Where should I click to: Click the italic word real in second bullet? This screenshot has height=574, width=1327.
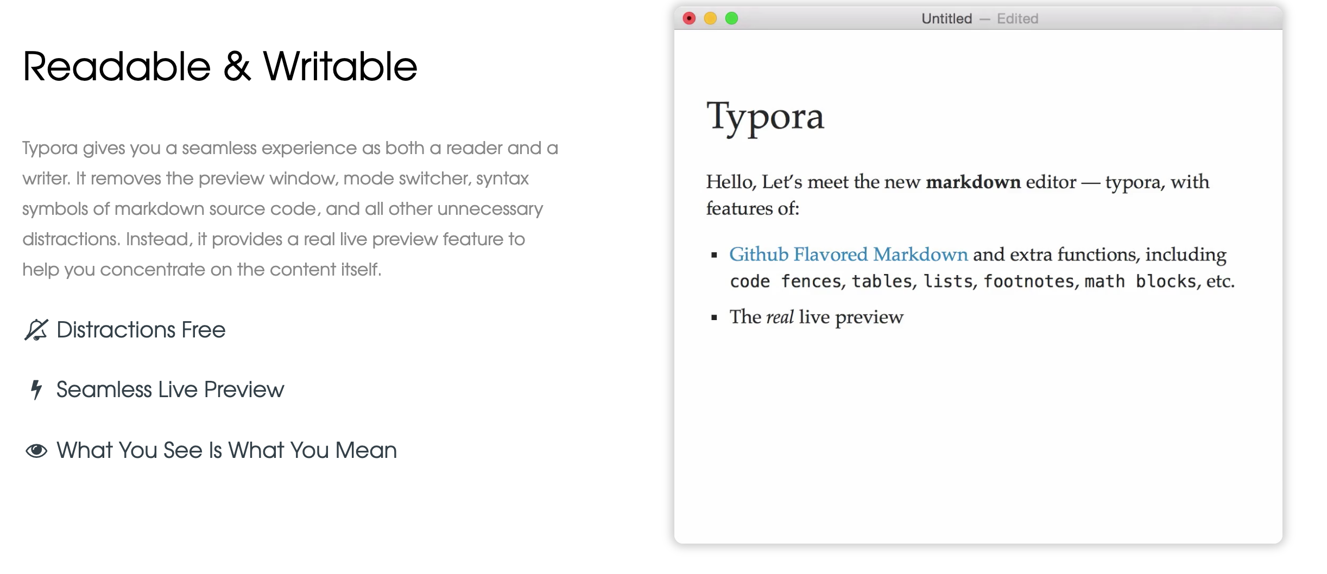click(780, 317)
